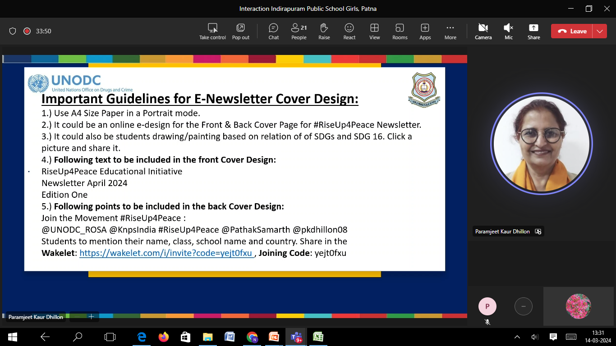
Task: Share your screen with Share button
Action: pyautogui.click(x=534, y=31)
